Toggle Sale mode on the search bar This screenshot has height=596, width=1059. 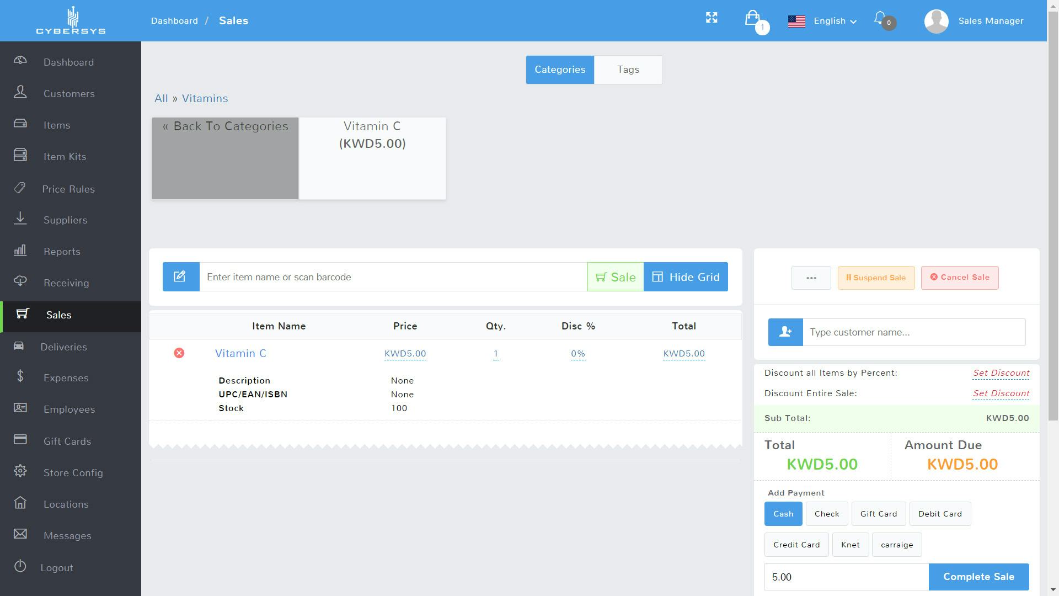pyautogui.click(x=615, y=276)
